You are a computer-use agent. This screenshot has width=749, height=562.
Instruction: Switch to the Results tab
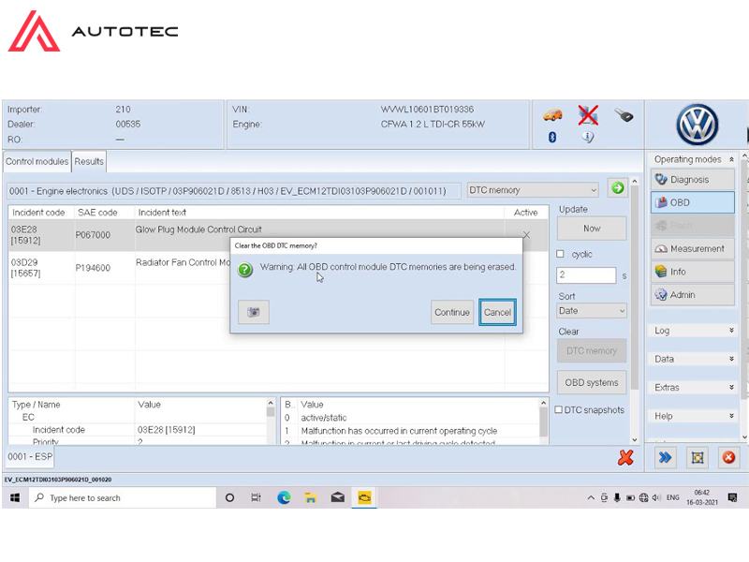89,161
